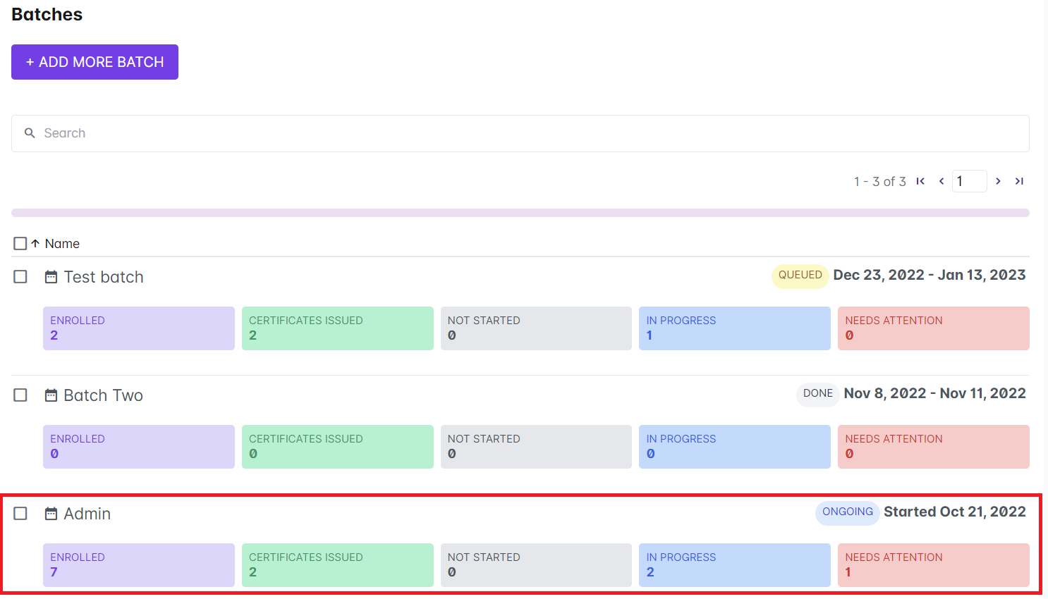Open Test batch In Progress tile
The width and height of the screenshot is (1048, 599).
[734, 328]
